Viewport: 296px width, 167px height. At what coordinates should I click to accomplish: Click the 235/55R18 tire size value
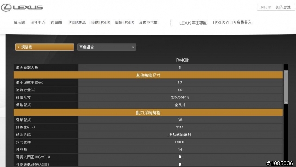(x=180, y=97)
